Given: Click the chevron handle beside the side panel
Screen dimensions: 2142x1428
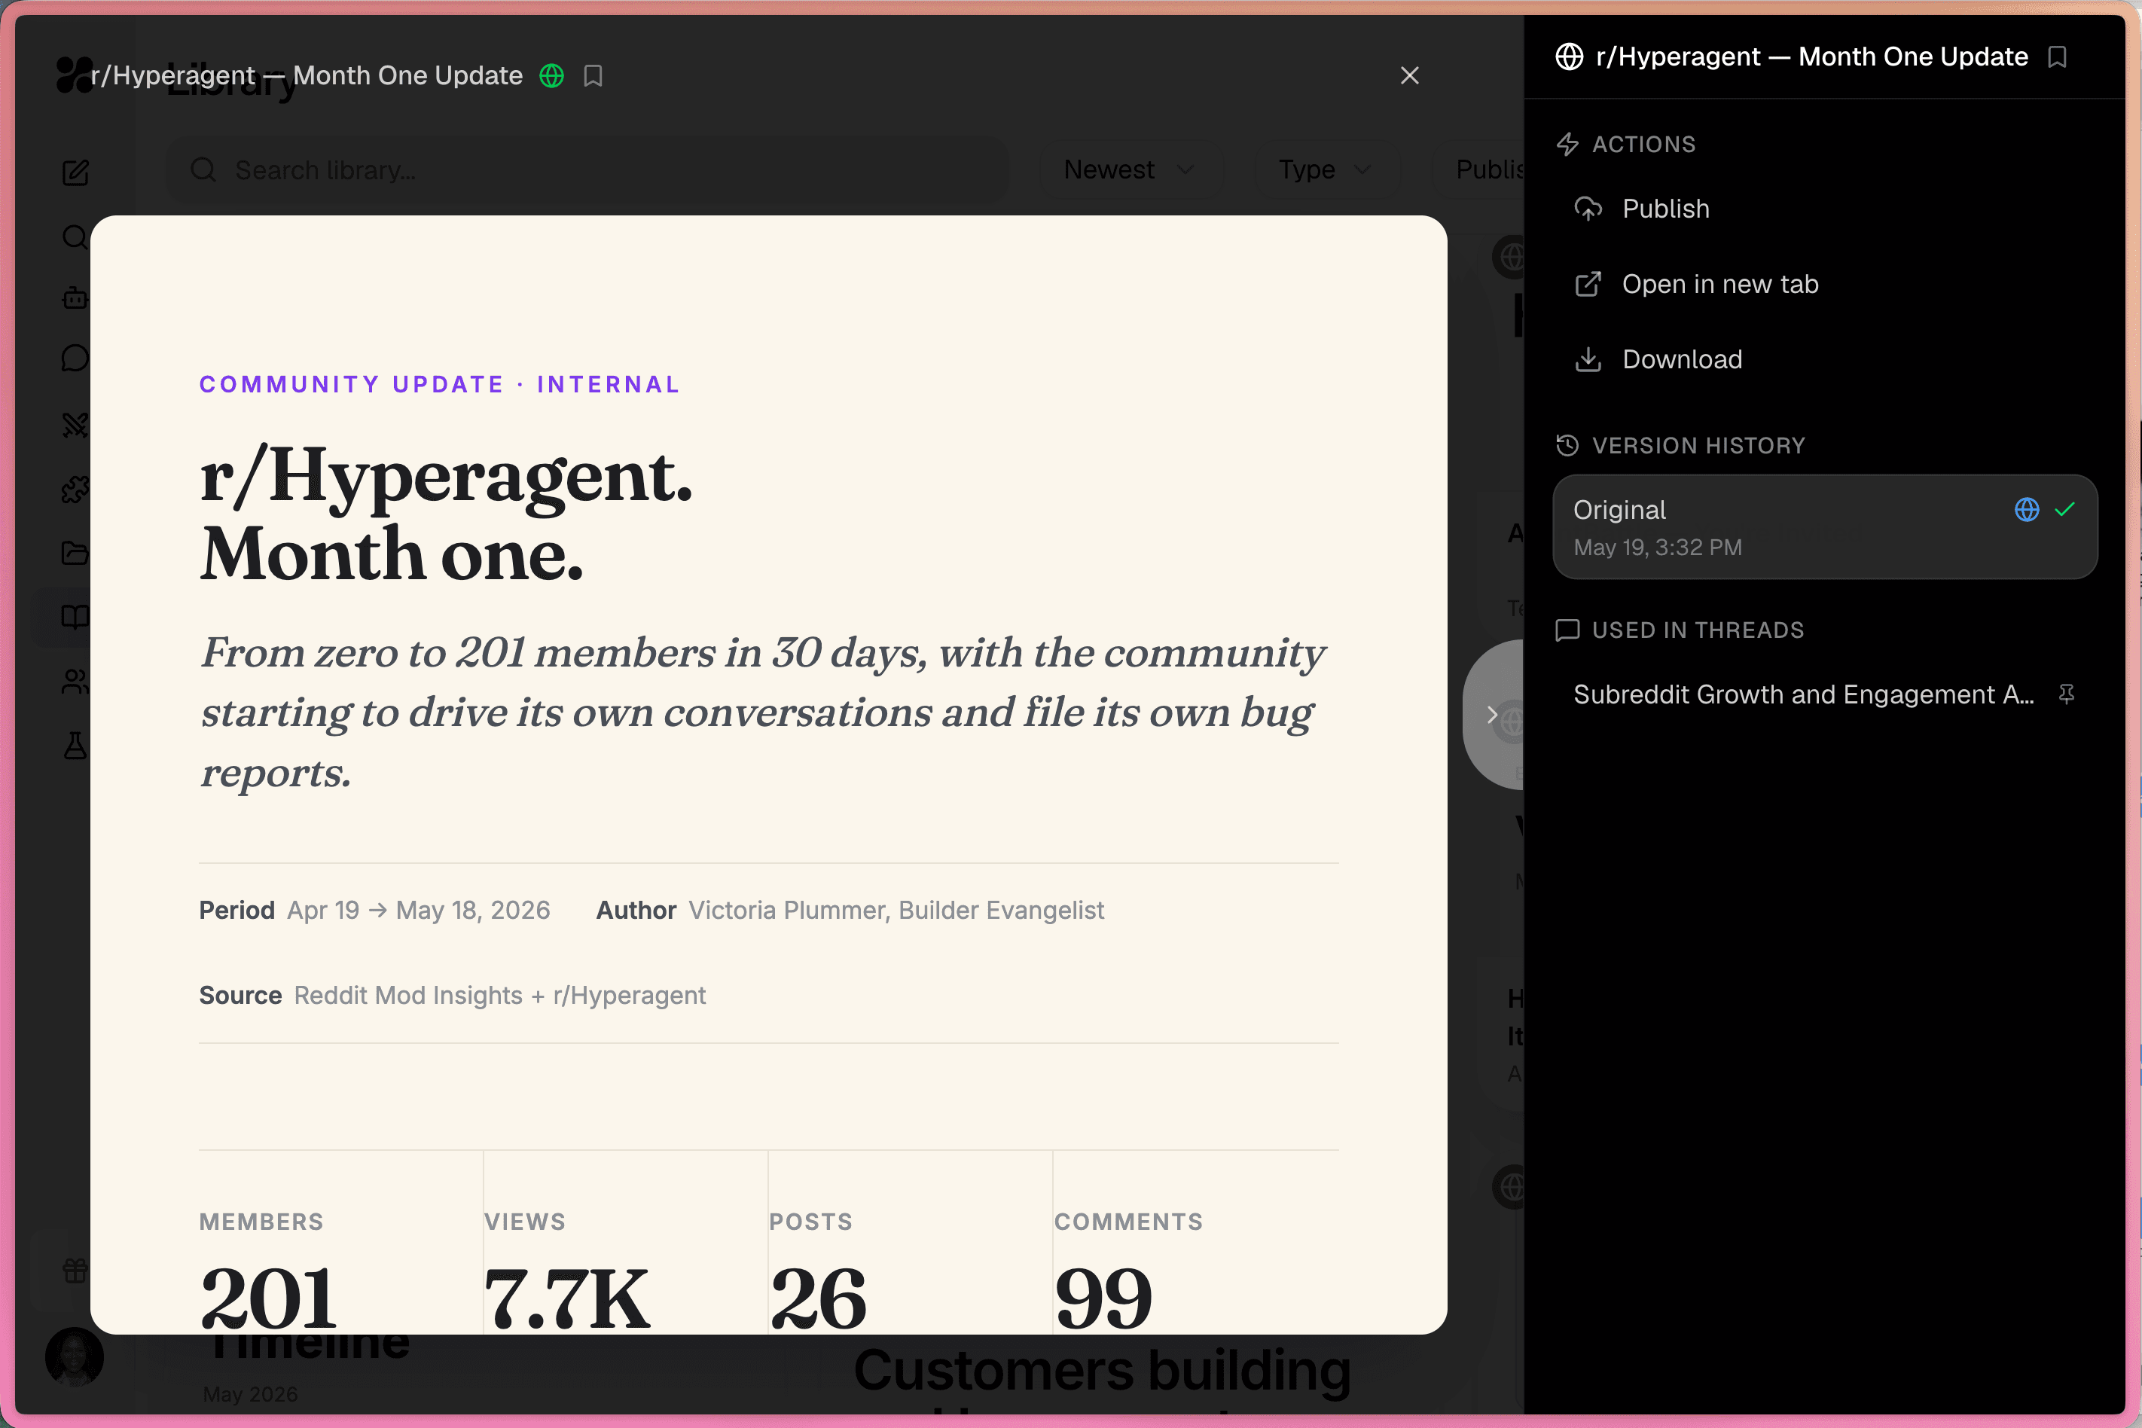Looking at the screenshot, I should [x=1494, y=715].
